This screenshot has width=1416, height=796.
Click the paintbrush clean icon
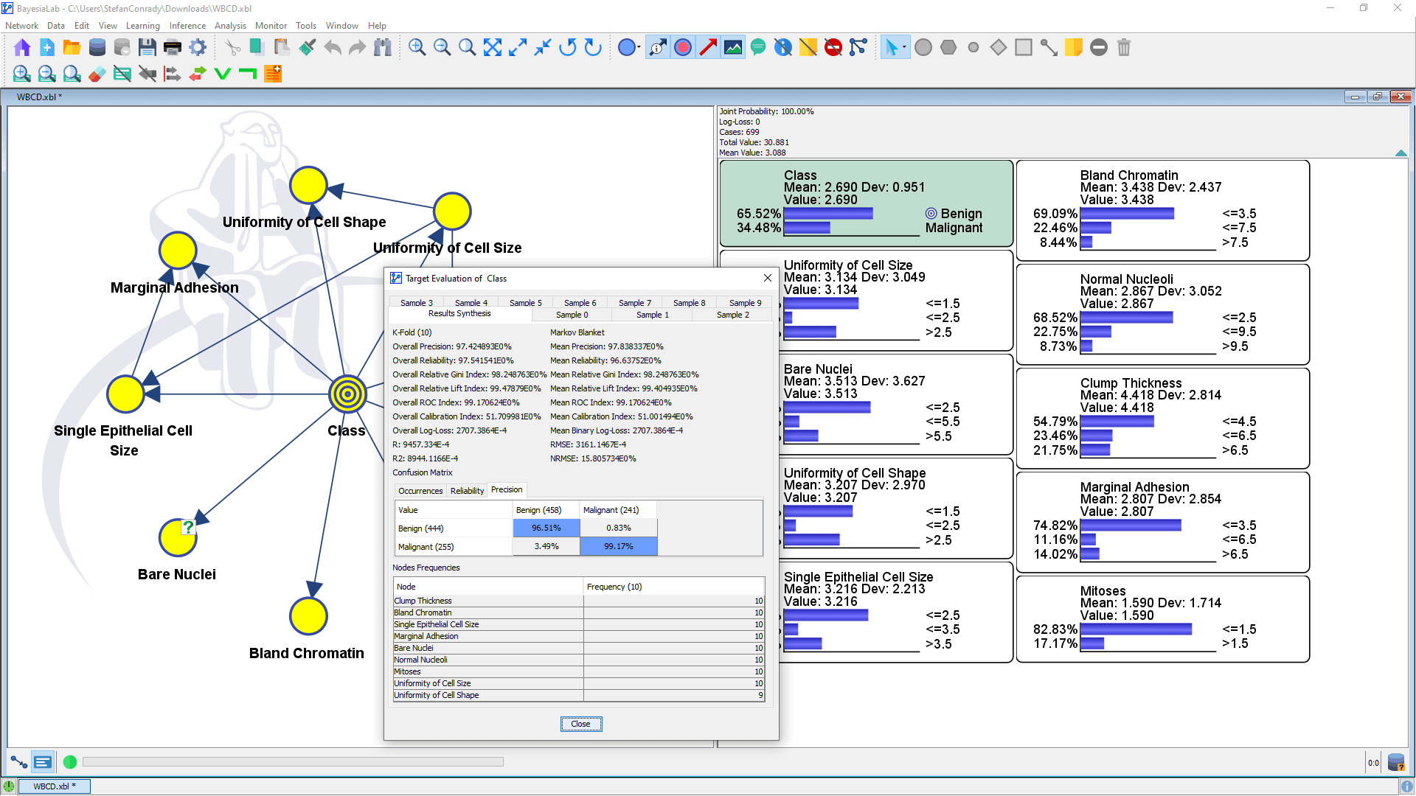click(x=307, y=48)
